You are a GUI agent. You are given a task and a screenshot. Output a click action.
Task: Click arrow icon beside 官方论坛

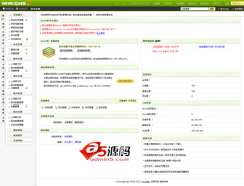[218, 9]
